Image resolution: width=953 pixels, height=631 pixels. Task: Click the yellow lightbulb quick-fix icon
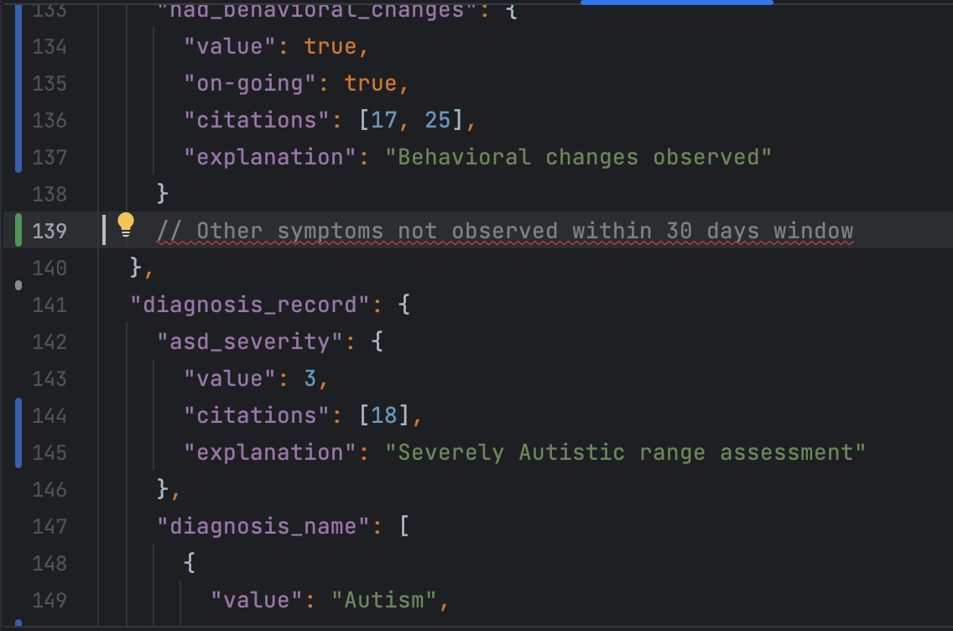pyautogui.click(x=126, y=224)
